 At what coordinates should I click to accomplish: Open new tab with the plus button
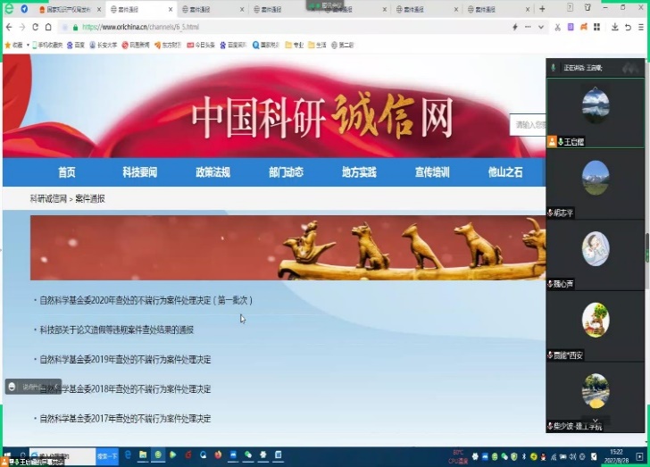coord(541,9)
